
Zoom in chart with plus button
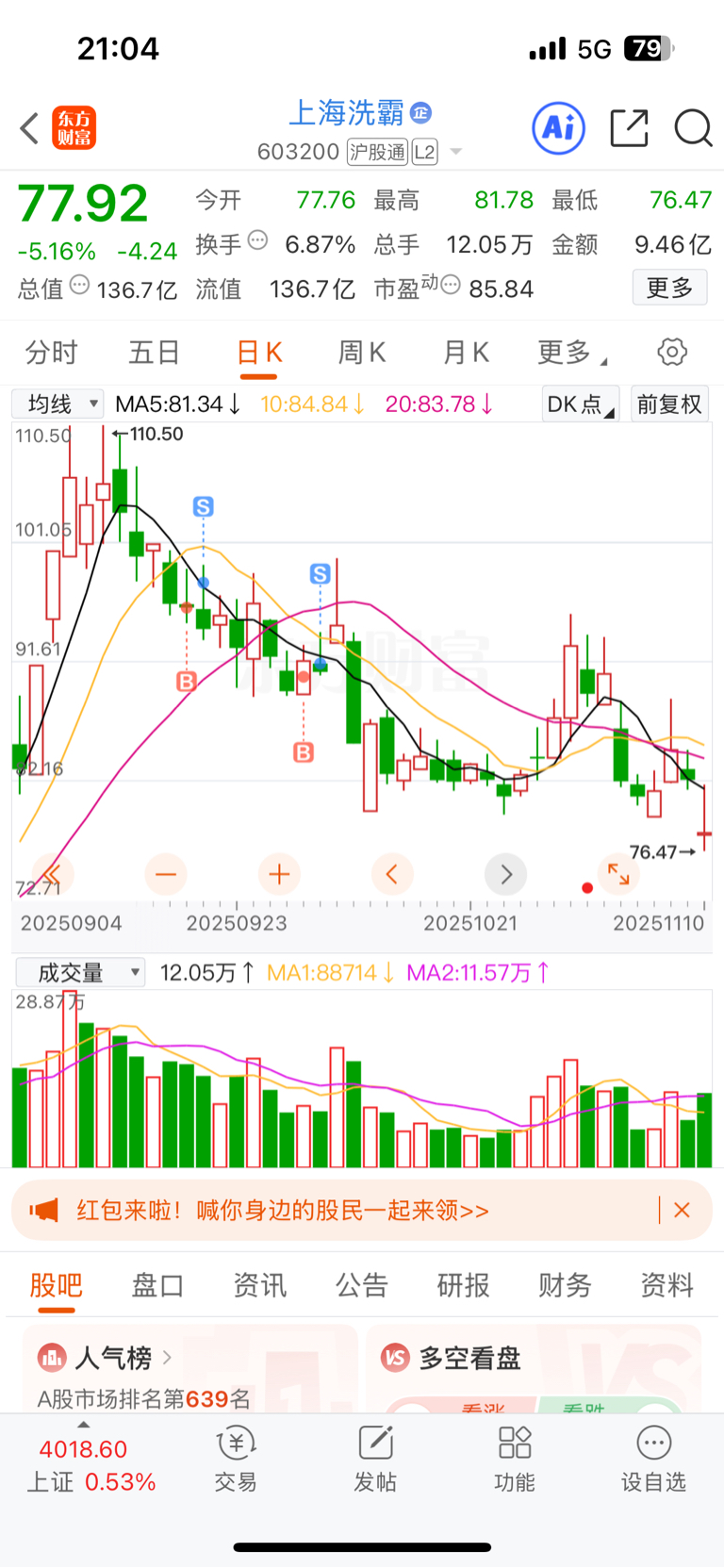279,874
